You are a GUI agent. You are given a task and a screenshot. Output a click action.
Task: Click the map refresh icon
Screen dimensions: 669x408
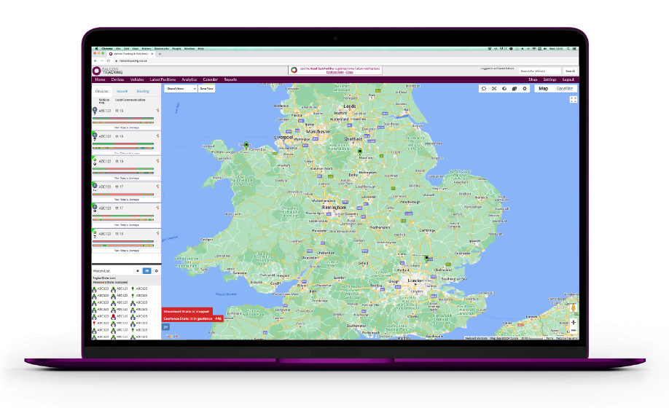coord(484,89)
